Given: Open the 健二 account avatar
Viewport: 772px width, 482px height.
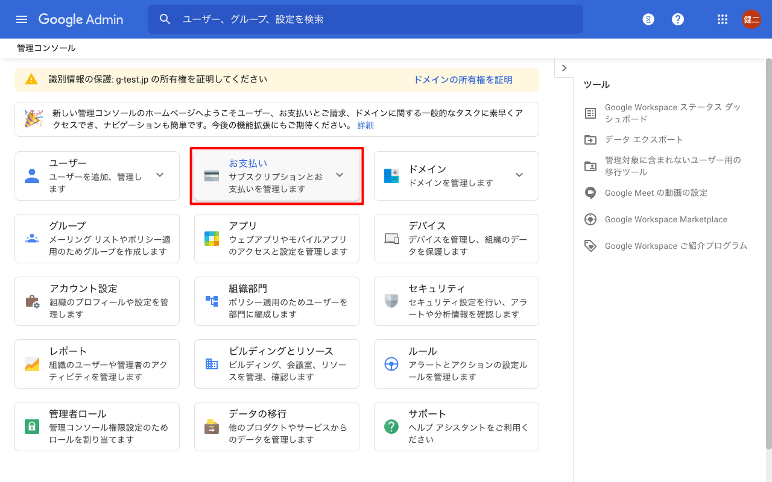Looking at the screenshot, I should click(x=751, y=19).
